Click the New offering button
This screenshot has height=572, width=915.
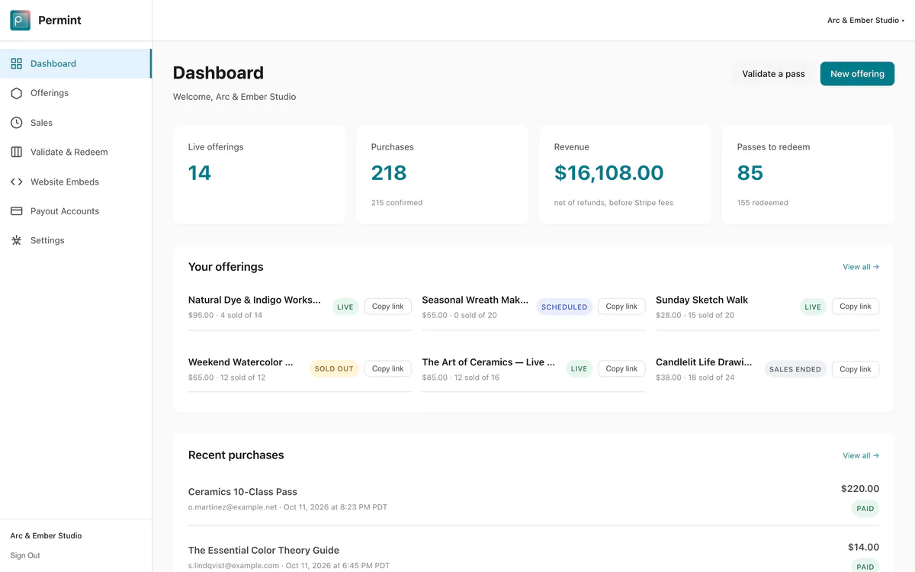pos(857,74)
